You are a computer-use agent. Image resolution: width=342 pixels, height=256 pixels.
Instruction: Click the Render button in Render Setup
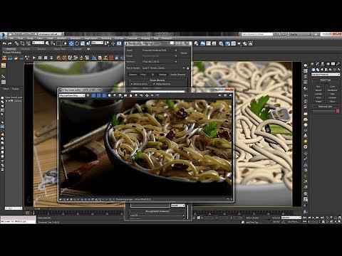click(x=184, y=53)
